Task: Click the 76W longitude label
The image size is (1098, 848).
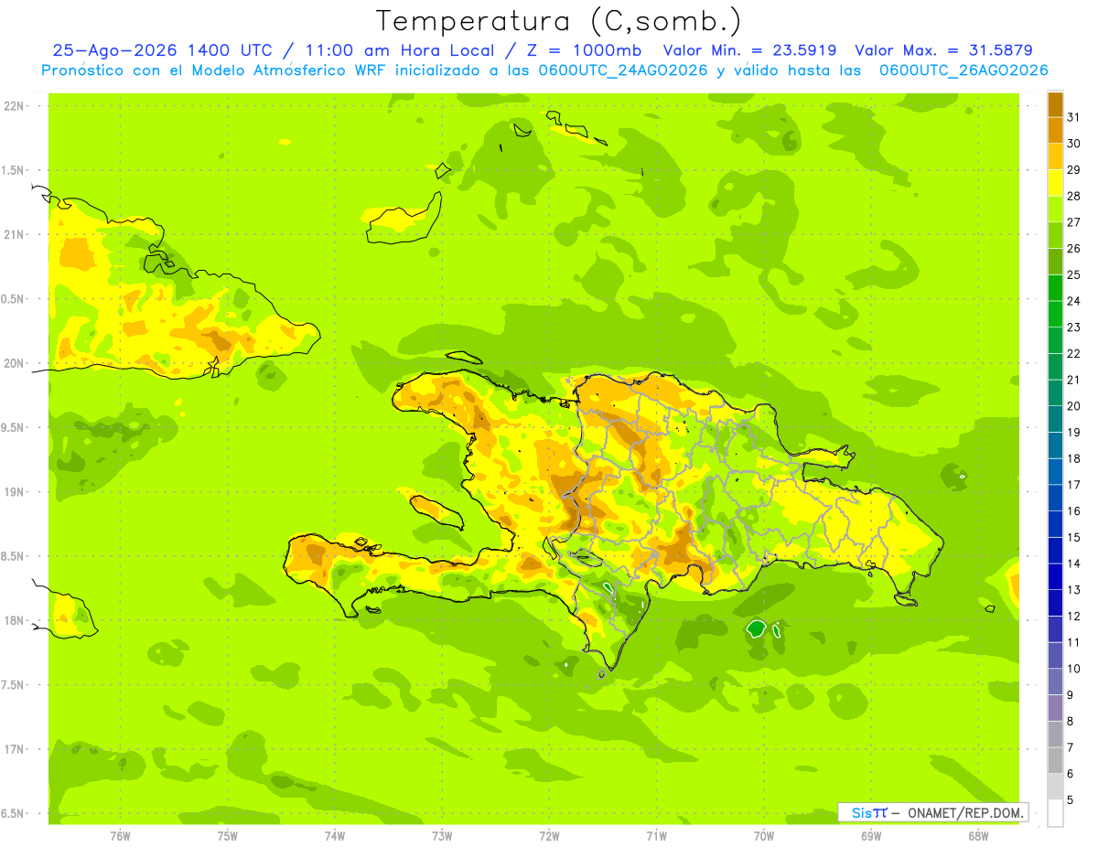Action: [120, 835]
